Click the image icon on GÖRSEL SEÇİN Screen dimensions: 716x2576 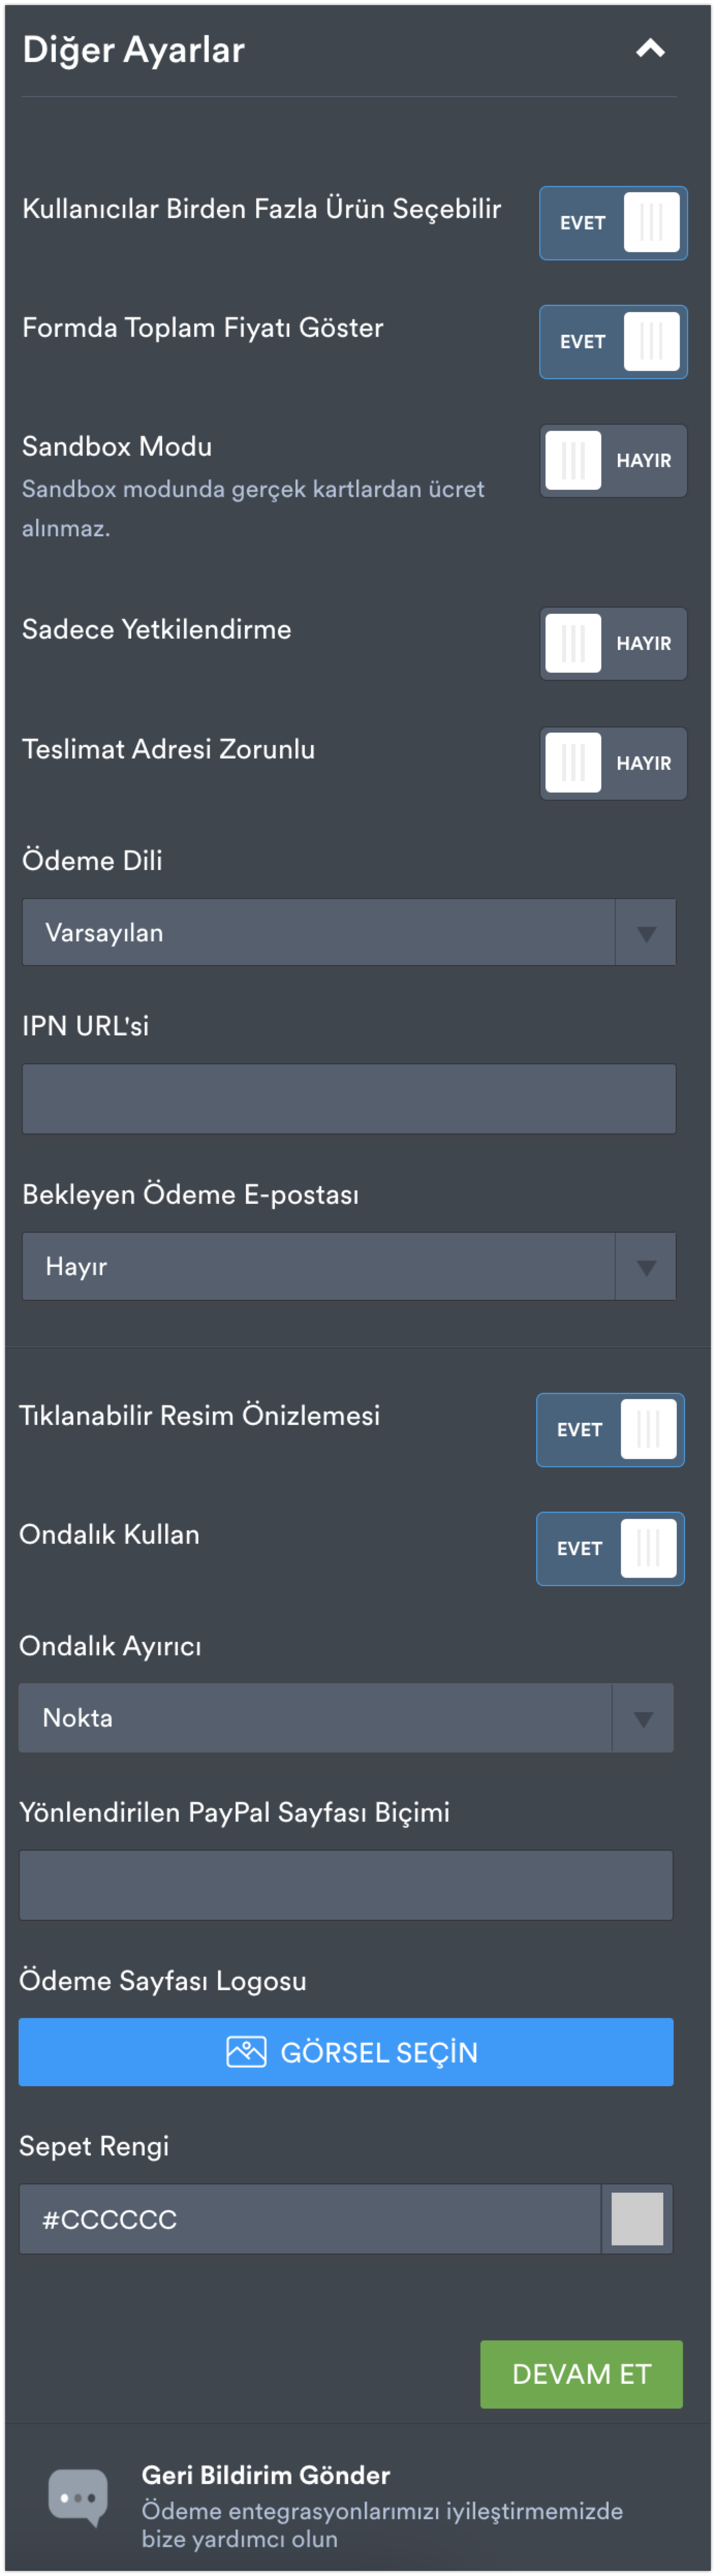click(246, 2052)
